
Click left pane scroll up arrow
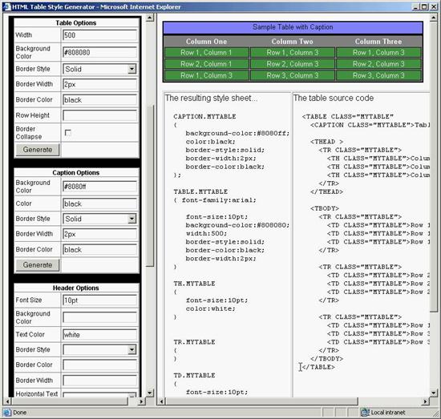[150, 18]
